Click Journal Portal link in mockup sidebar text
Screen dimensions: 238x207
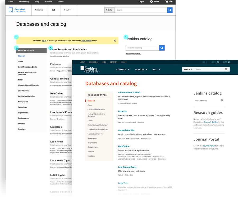209,146
